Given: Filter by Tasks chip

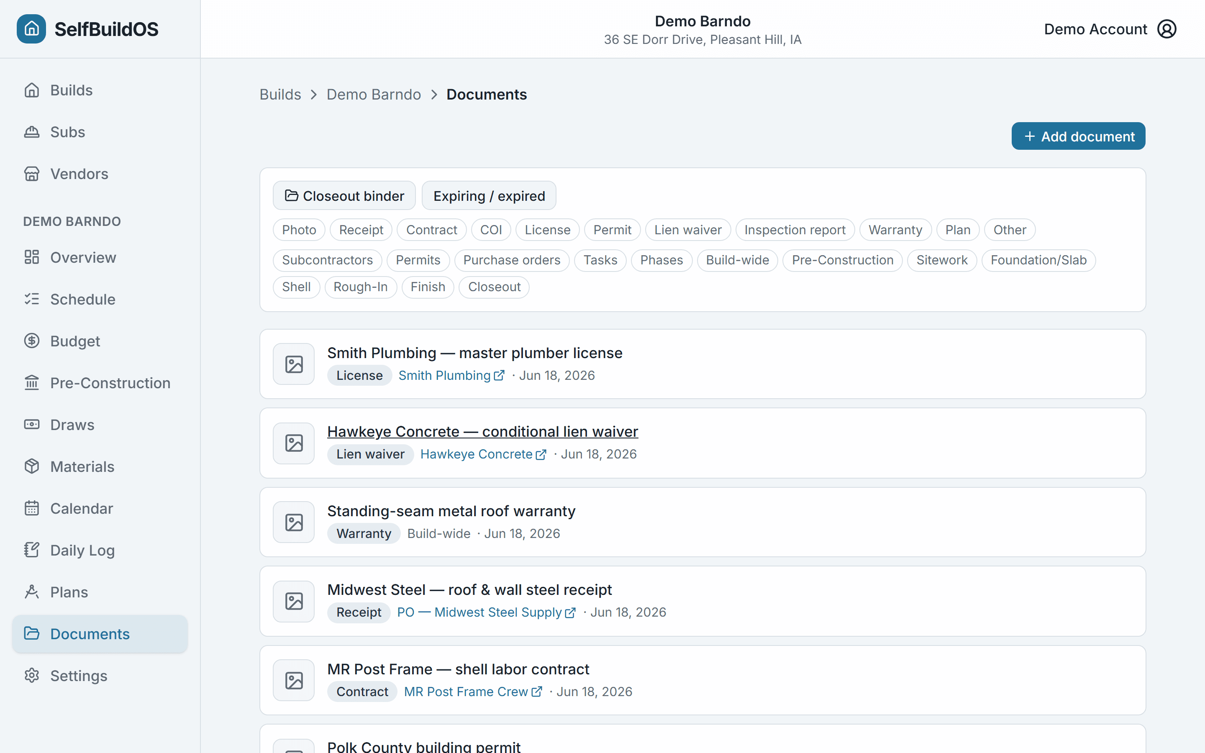Looking at the screenshot, I should (x=600, y=260).
